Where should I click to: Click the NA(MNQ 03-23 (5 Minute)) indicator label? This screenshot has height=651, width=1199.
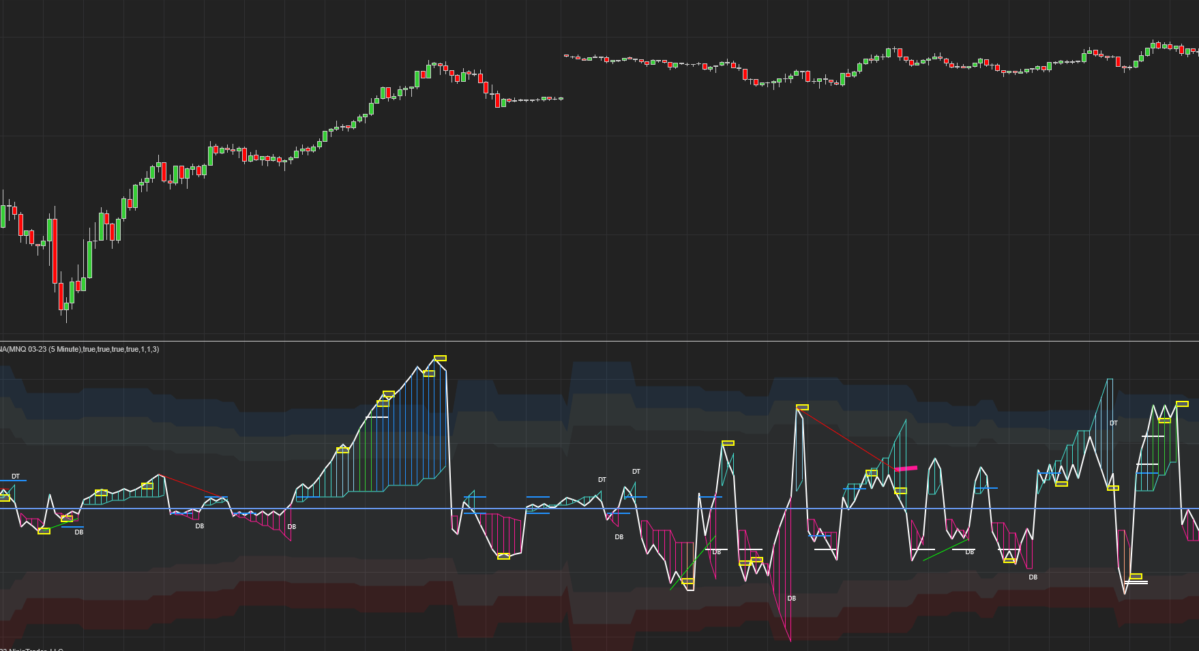tap(78, 348)
